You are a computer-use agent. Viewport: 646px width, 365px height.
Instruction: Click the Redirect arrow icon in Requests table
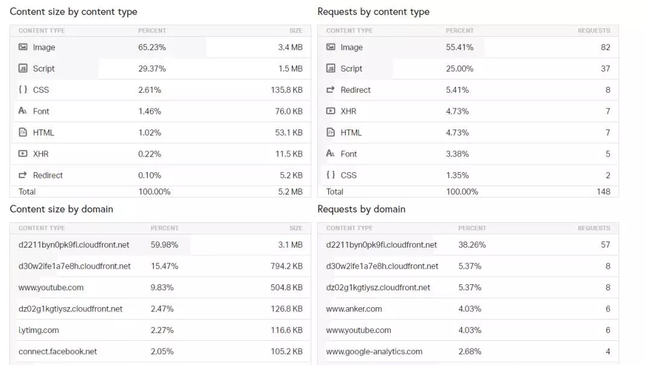[331, 90]
